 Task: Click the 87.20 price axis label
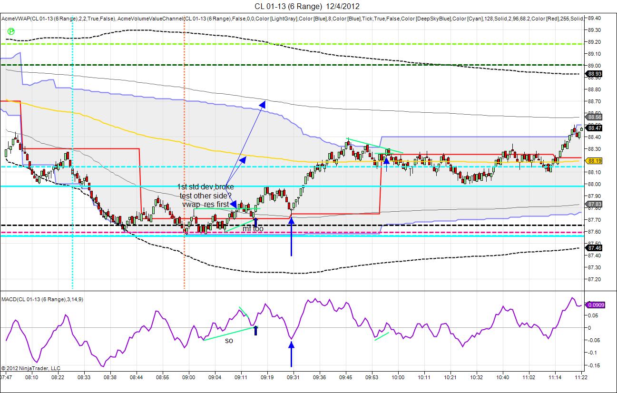[595, 279]
